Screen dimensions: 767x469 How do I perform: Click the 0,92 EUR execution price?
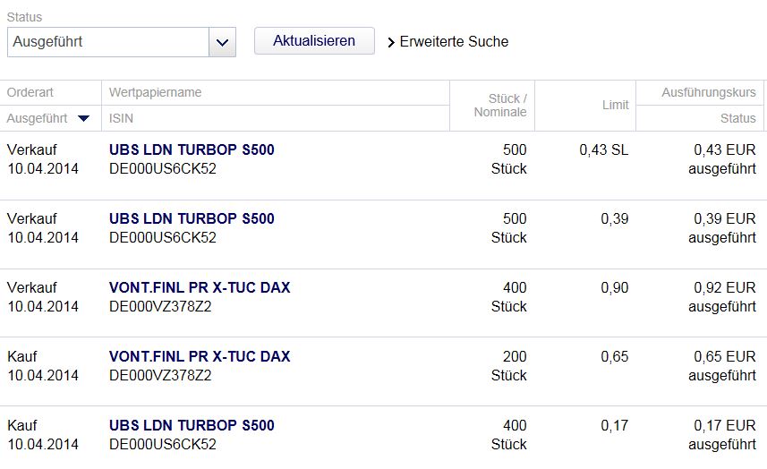tap(724, 288)
